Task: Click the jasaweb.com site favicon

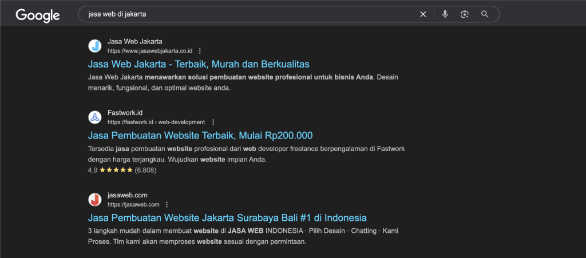Action: [95, 200]
